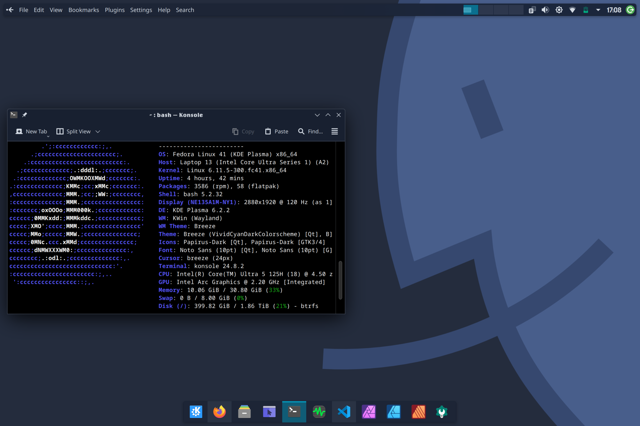Click the New Tab button in Konsole

tap(31, 131)
